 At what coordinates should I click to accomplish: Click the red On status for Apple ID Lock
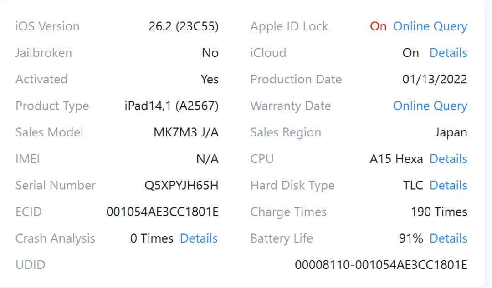(378, 26)
